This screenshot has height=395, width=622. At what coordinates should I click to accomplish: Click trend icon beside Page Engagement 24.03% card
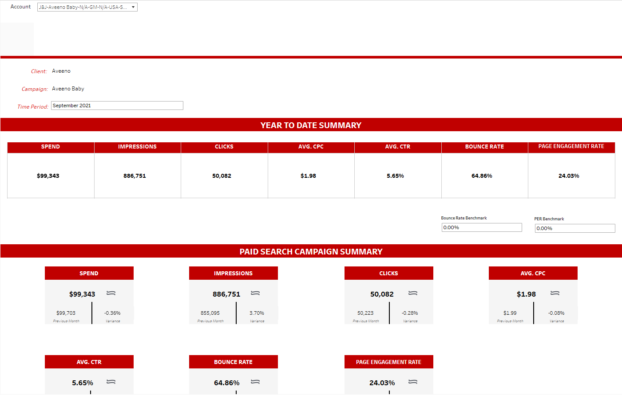(413, 382)
